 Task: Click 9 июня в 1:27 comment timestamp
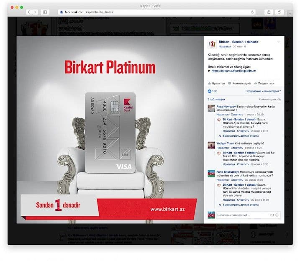pyautogui.click(x=254, y=148)
